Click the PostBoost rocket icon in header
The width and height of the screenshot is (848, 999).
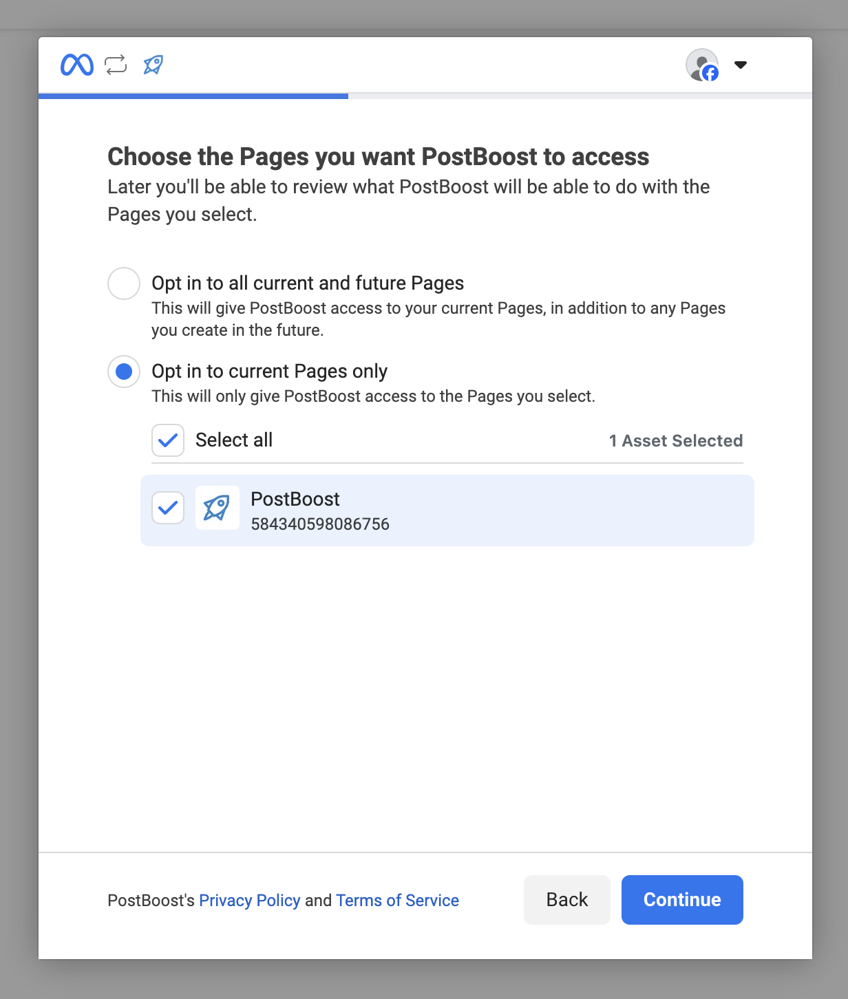tap(153, 65)
